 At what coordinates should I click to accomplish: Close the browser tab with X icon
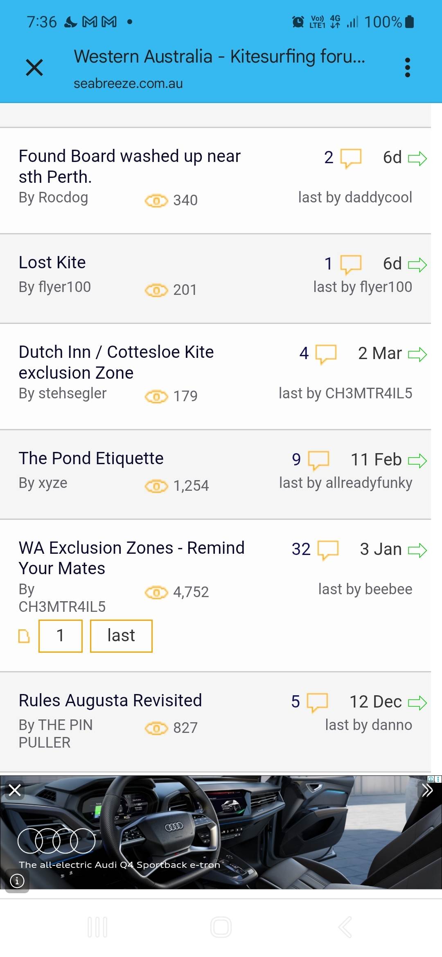(x=34, y=67)
